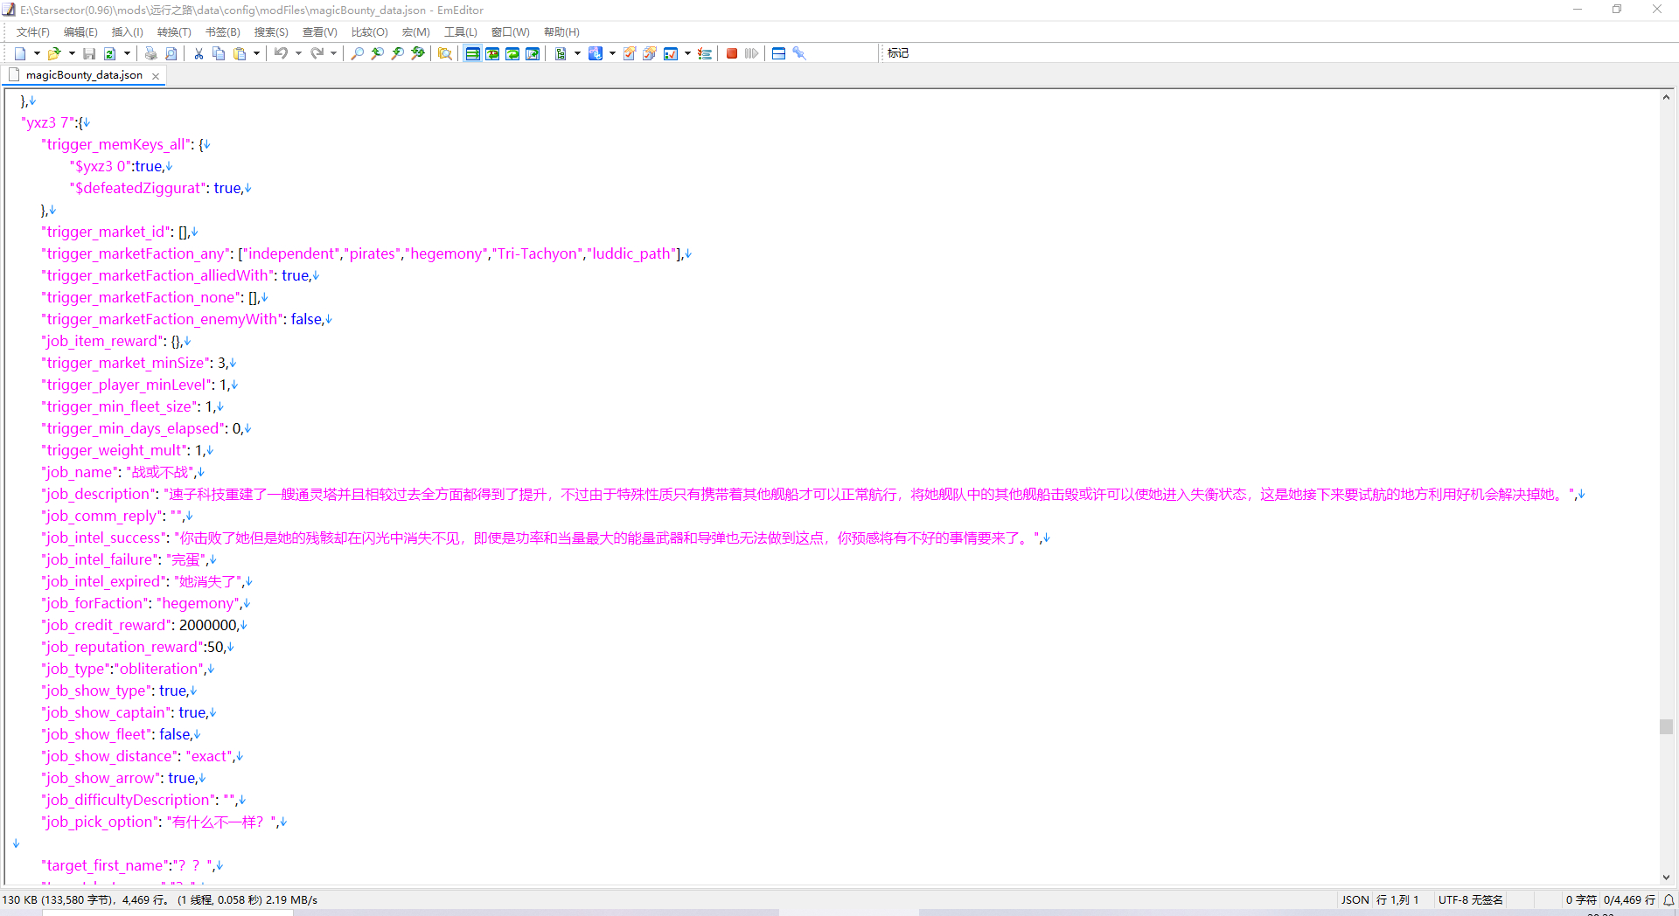1679x916 pixels.
Task: Click the Print icon
Action: (x=150, y=53)
